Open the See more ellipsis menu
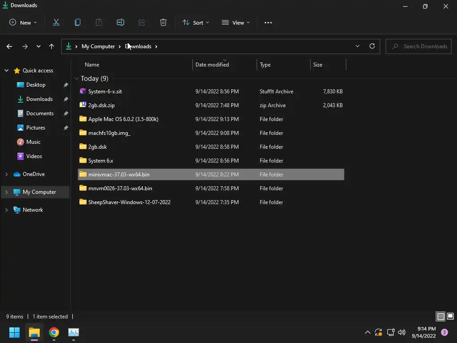This screenshot has height=343, width=457. pos(268,22)
